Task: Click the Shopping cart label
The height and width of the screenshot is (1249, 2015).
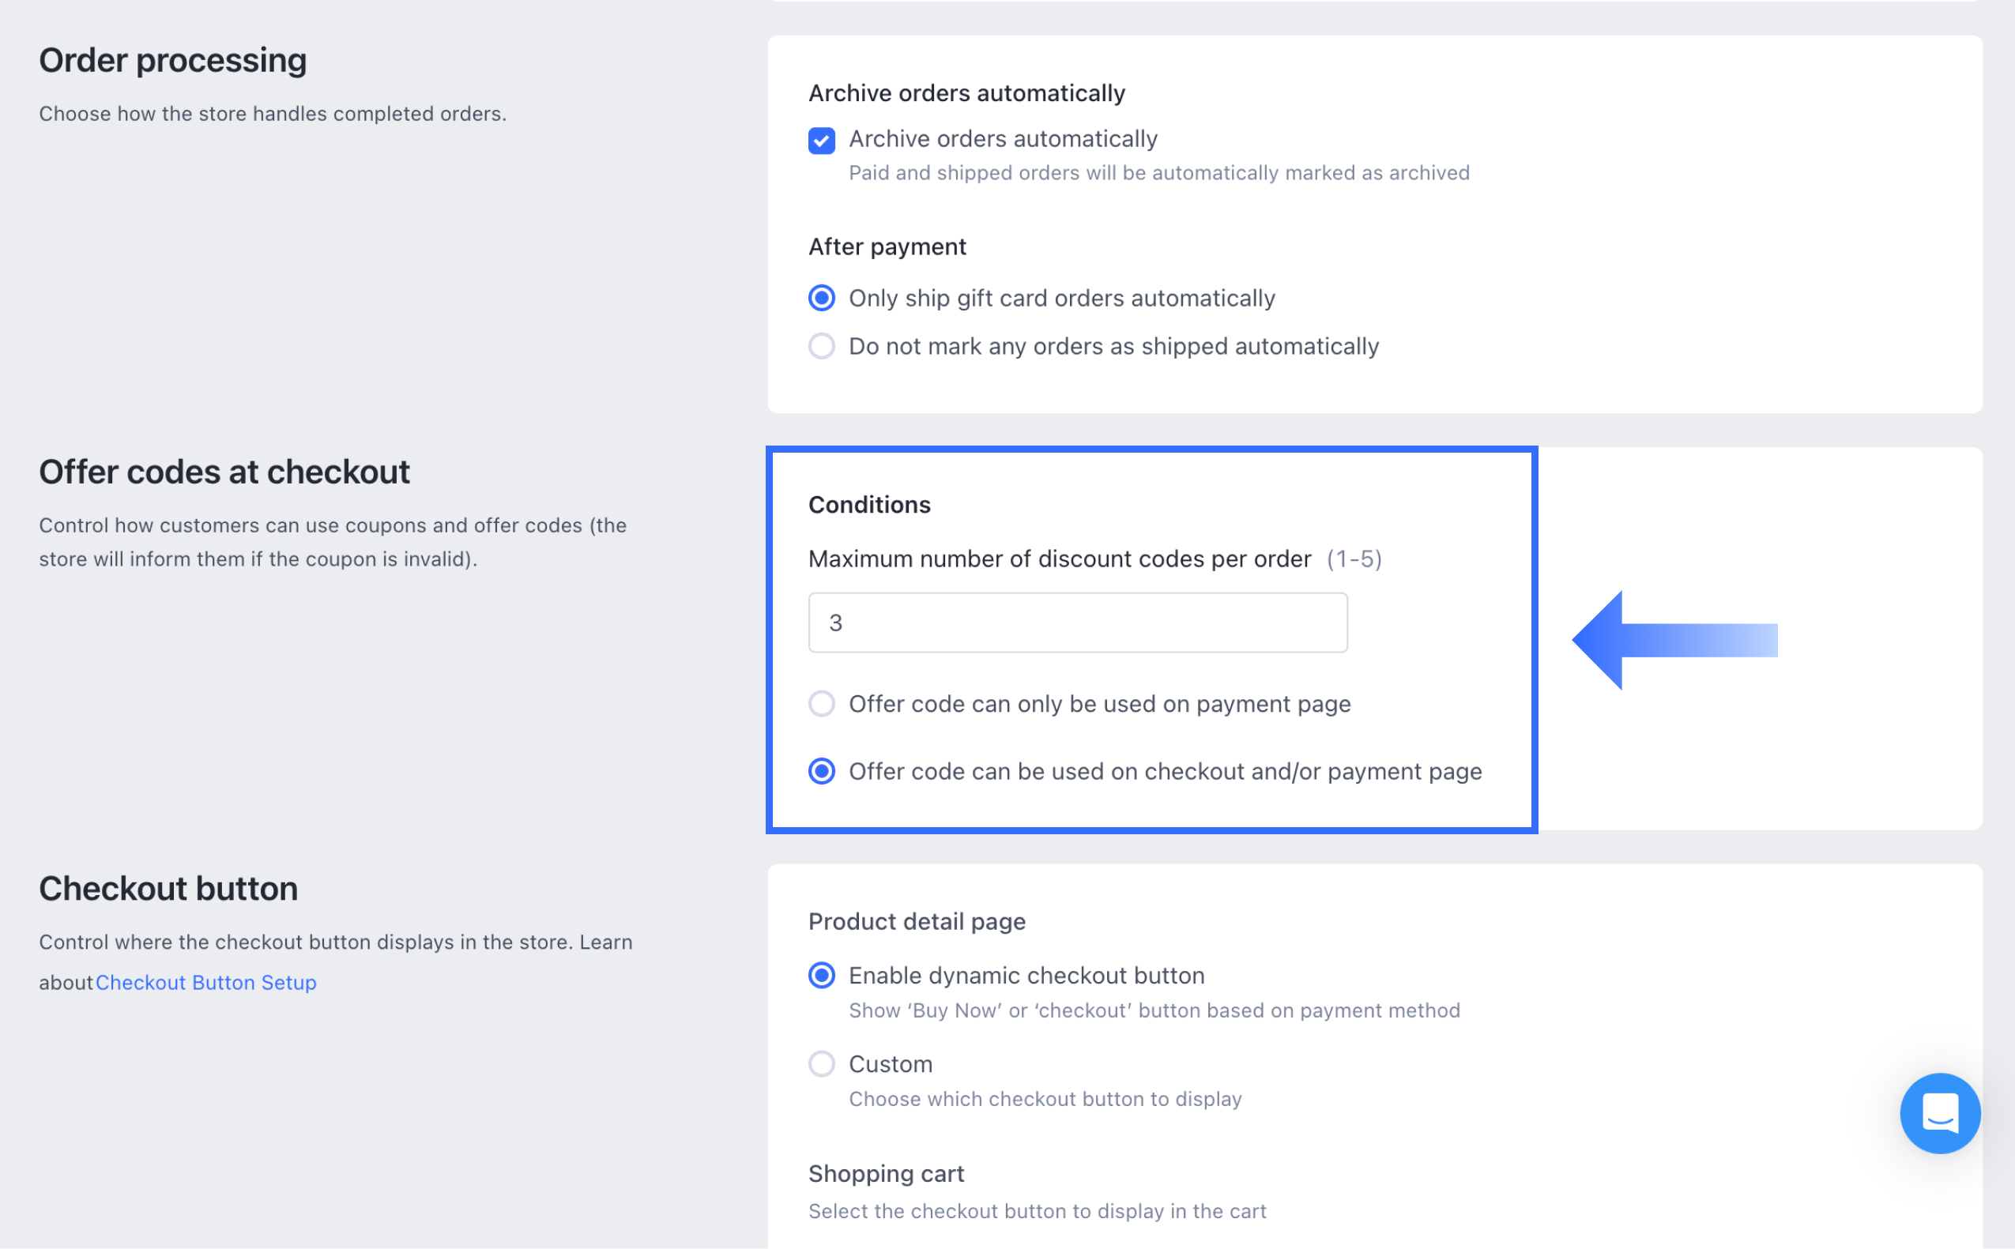Action: (886, 1174)
